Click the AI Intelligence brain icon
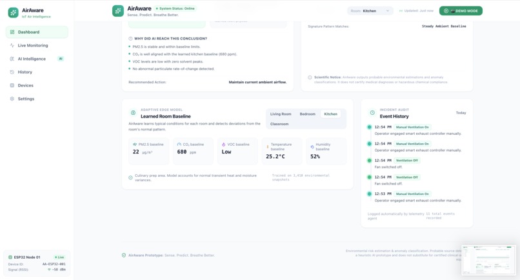Image resolution: width=520 pixels, height=280 pixels. coord(12,59)
